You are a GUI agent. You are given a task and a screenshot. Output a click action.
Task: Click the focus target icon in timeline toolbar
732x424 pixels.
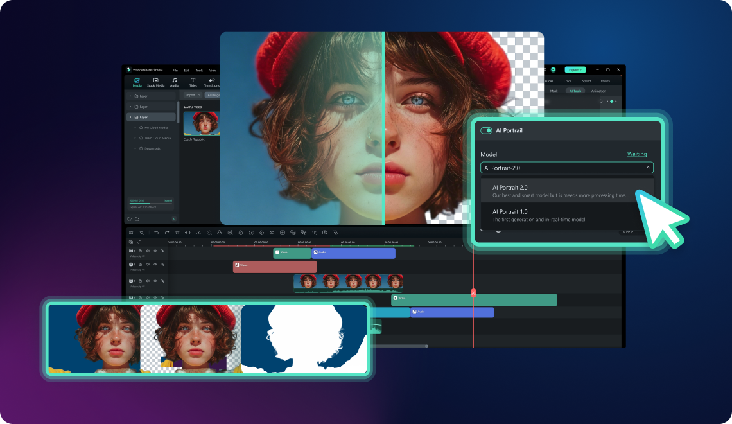251,233
